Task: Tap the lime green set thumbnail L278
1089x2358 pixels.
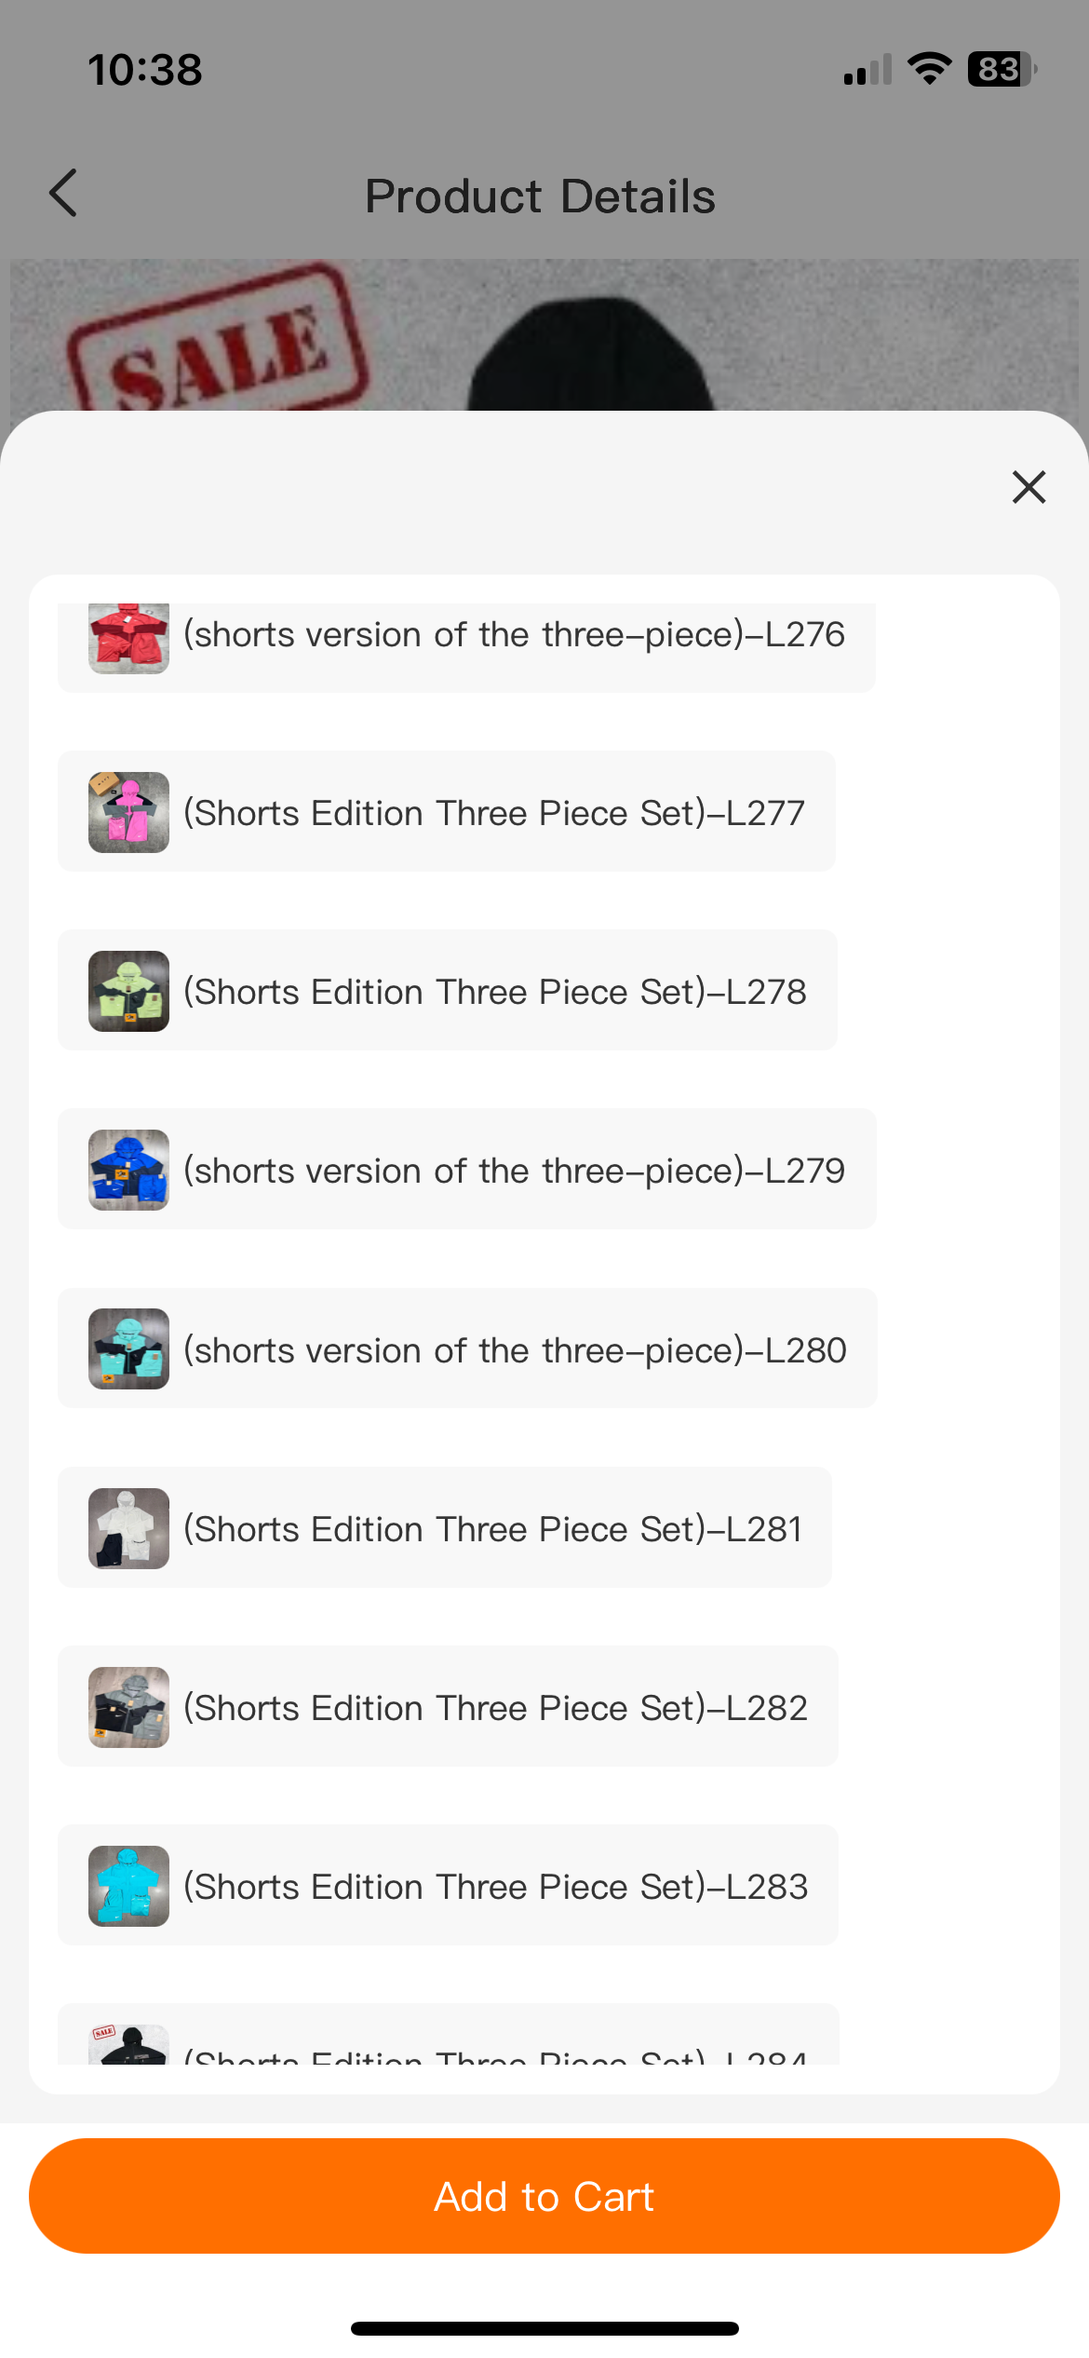Action: (x=128, y=991)
